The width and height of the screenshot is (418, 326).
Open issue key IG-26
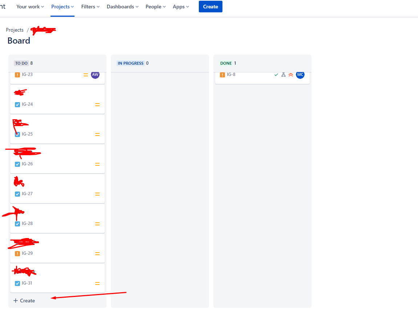coord(27,164)
